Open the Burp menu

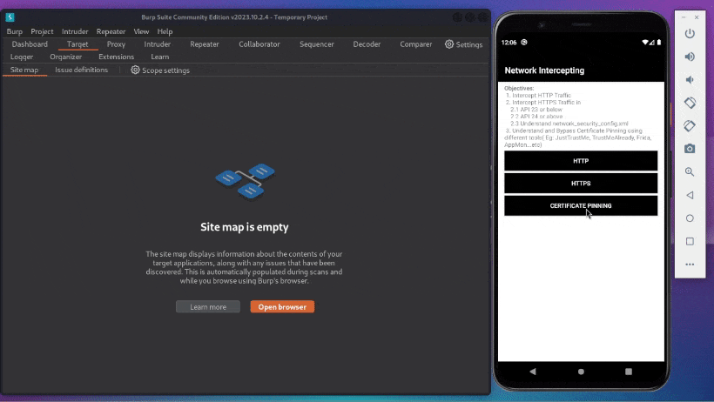(x=15, y=31)
